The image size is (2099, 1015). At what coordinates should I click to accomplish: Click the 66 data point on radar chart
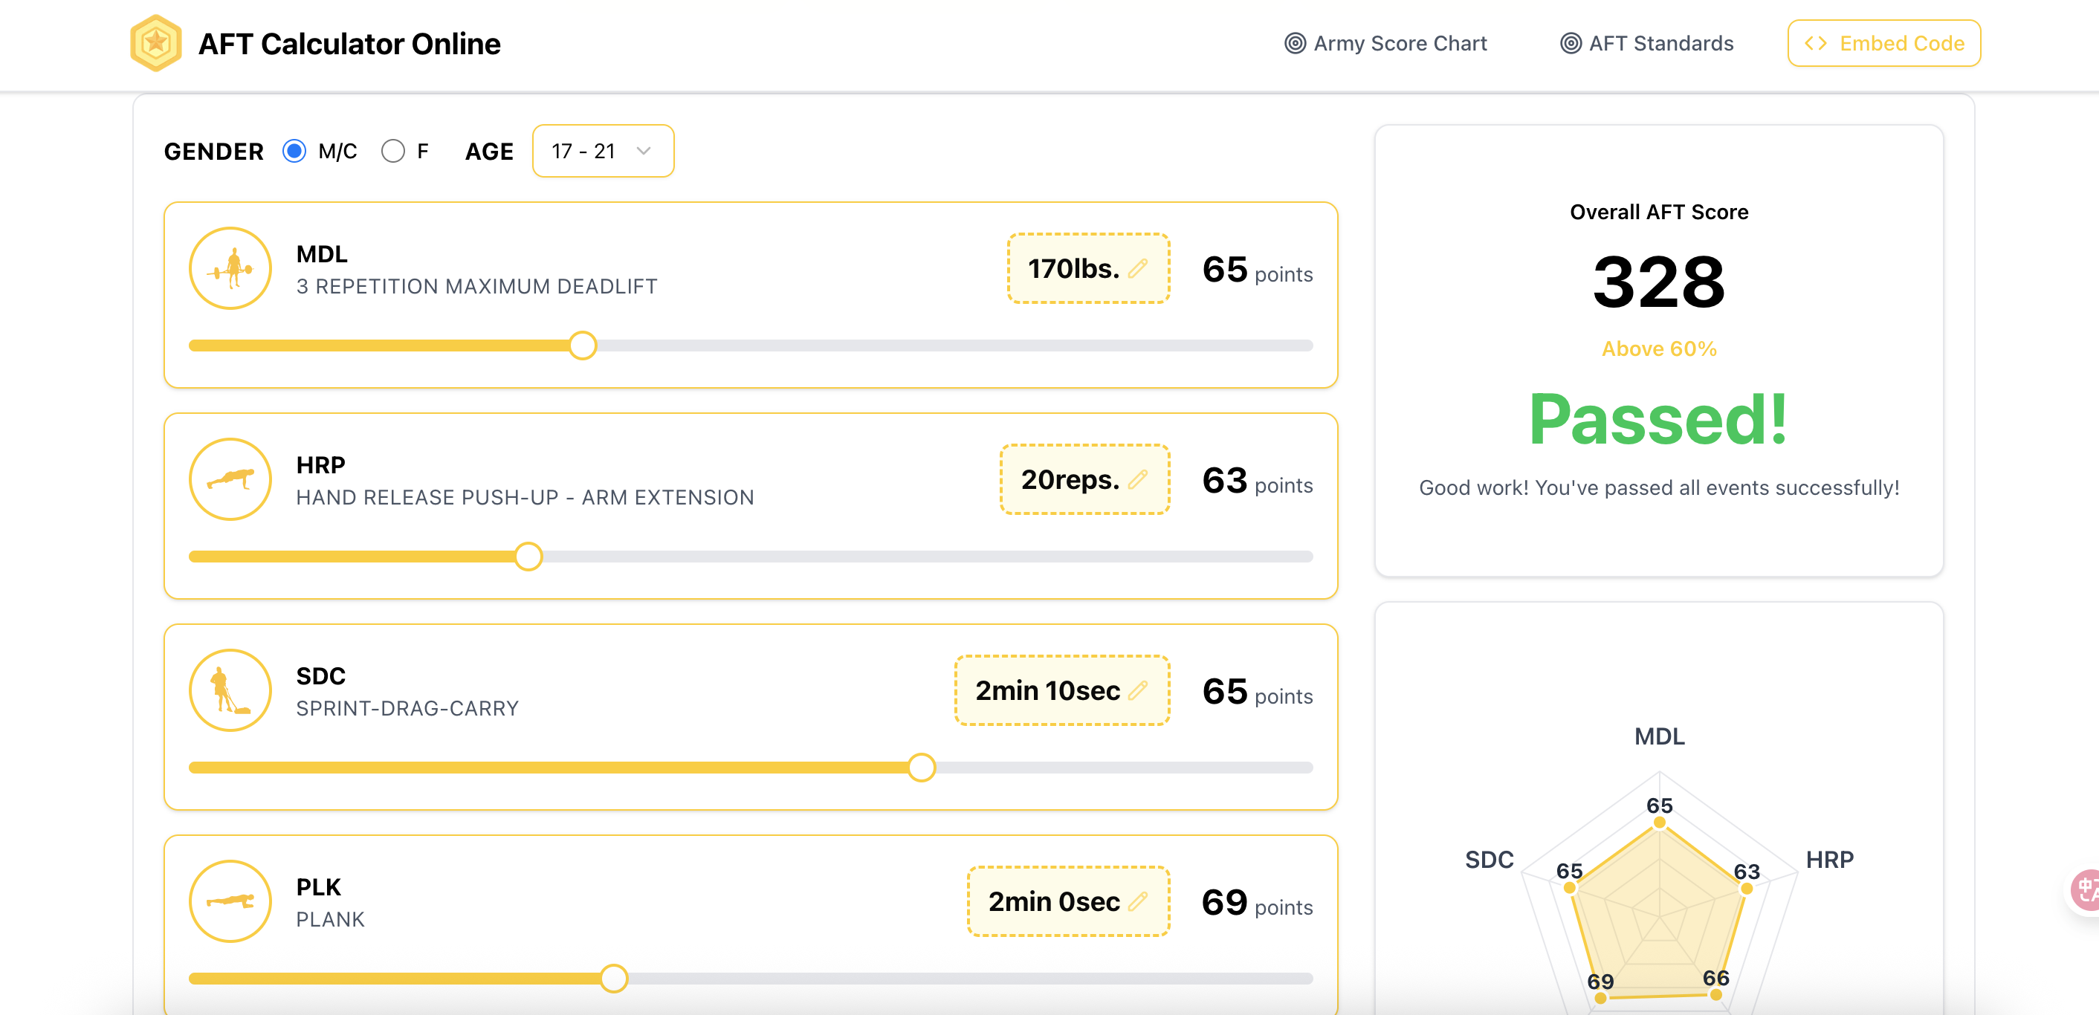tap(1716, 993)
